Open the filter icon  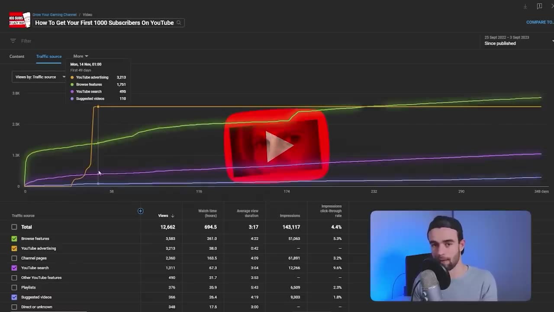tap(13, 41)
